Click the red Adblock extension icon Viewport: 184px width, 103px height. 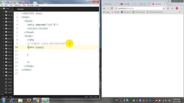point(177,8)
